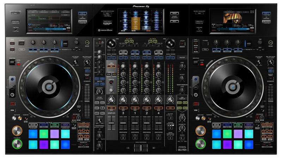Image resolution: width=282 pixels, height=158 pixels.
Task: Select HOT CUE pad mode on left deck
Action: click(x=33, y=125)
